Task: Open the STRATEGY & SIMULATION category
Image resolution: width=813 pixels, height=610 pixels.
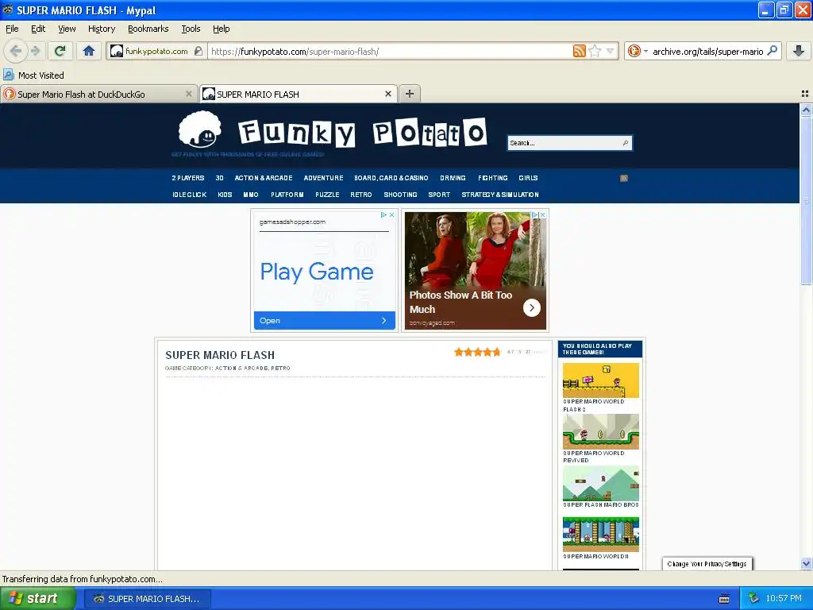Action: pyautogui.click(x=500, y=195)
